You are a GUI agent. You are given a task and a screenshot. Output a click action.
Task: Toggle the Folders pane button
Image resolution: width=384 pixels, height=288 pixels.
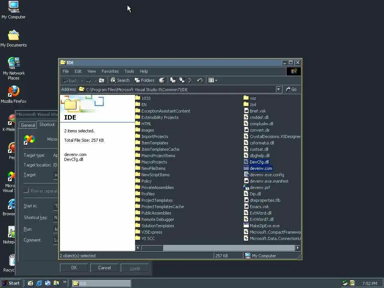144,80
